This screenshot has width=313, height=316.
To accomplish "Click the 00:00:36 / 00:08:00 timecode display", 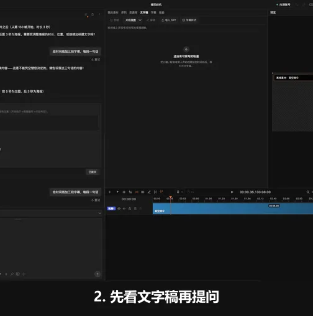I will [255, 192].
